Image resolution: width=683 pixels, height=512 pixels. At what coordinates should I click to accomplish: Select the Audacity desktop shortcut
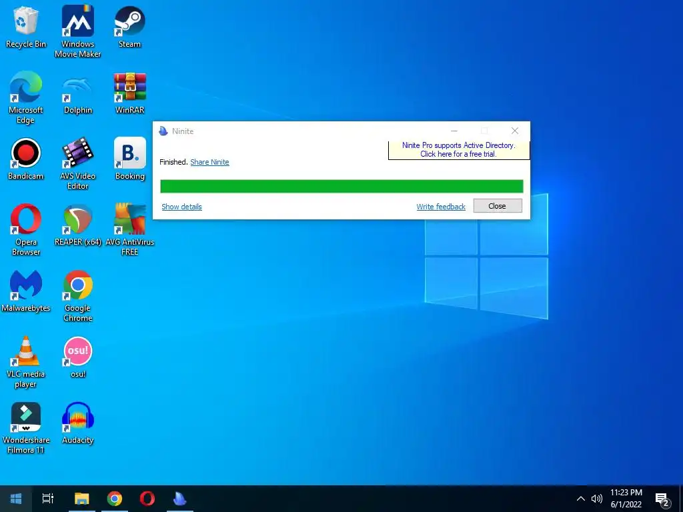(77, 423)
